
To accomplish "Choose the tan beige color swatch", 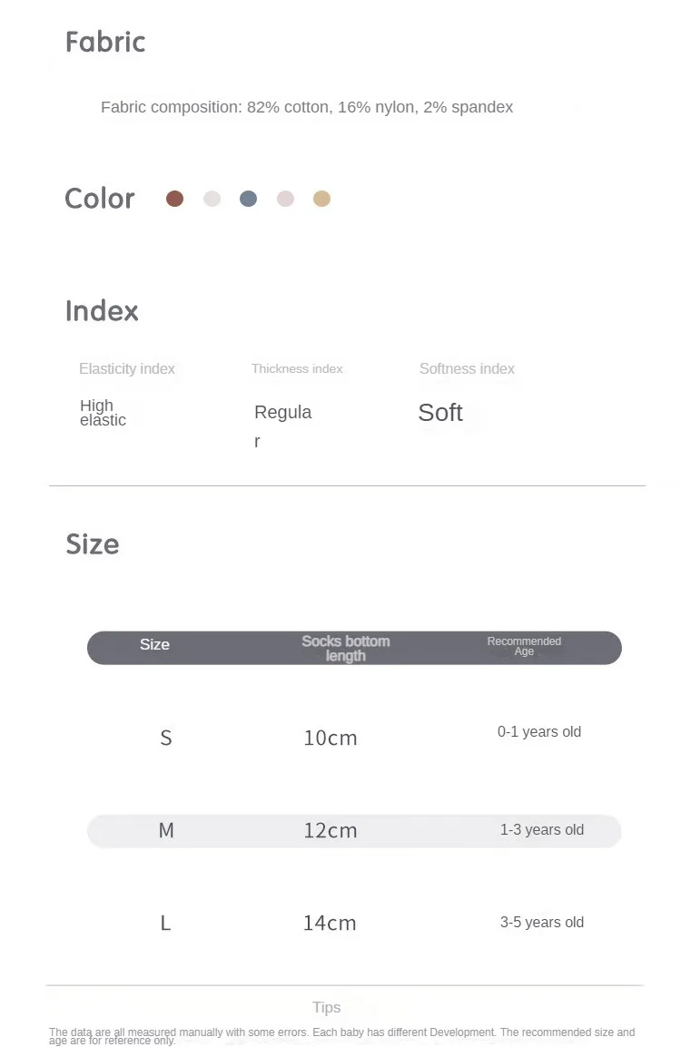I will [322, 199].
